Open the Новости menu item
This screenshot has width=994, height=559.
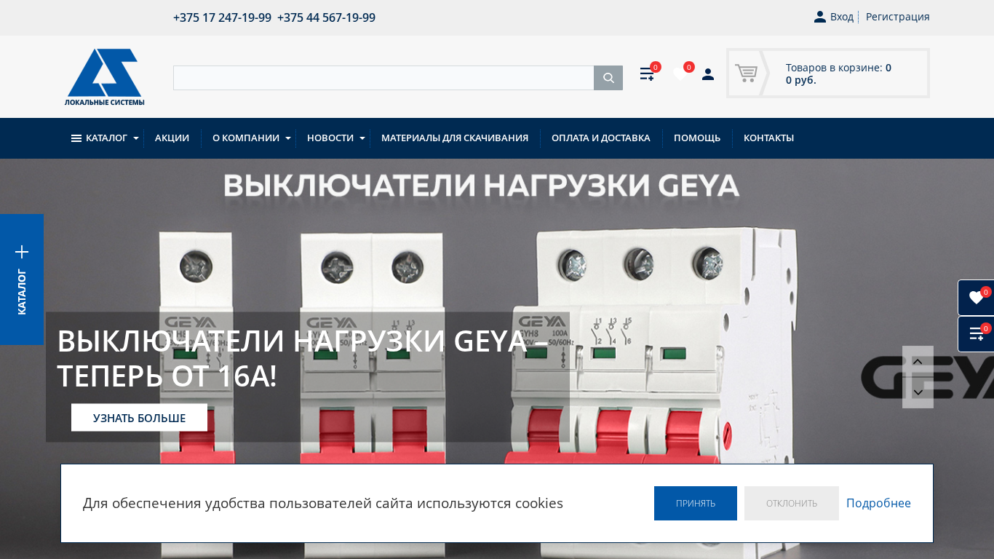click(x=330, y=138)
